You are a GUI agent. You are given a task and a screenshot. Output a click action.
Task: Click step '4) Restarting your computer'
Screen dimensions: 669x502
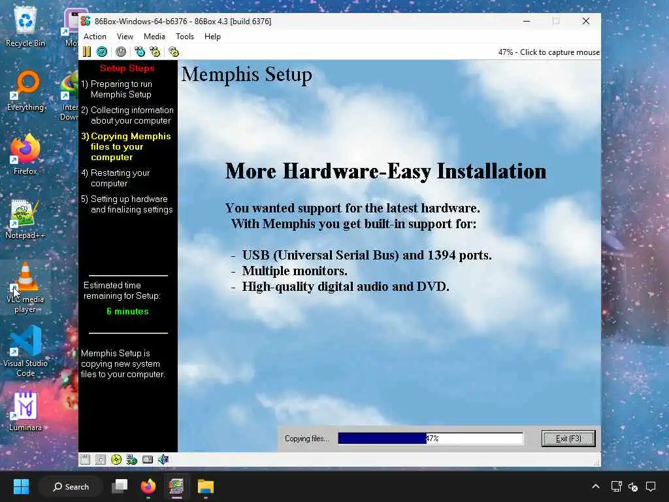pyautogui.click(x=116, y=178)
